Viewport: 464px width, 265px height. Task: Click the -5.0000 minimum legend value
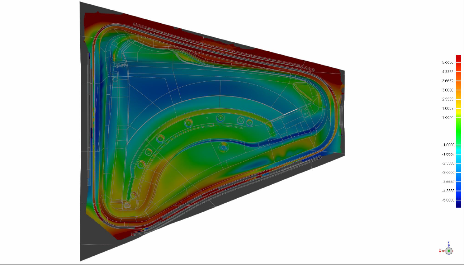point(448,200)
